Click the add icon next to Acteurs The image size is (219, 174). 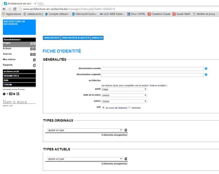coord(32,49)
